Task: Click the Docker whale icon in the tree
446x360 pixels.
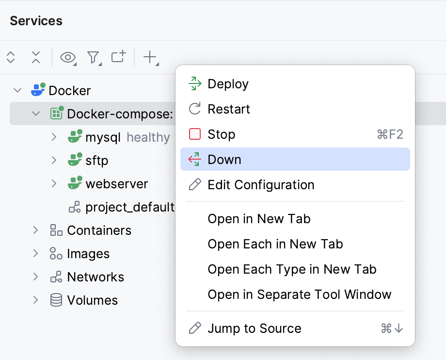Action: [37, 90]
